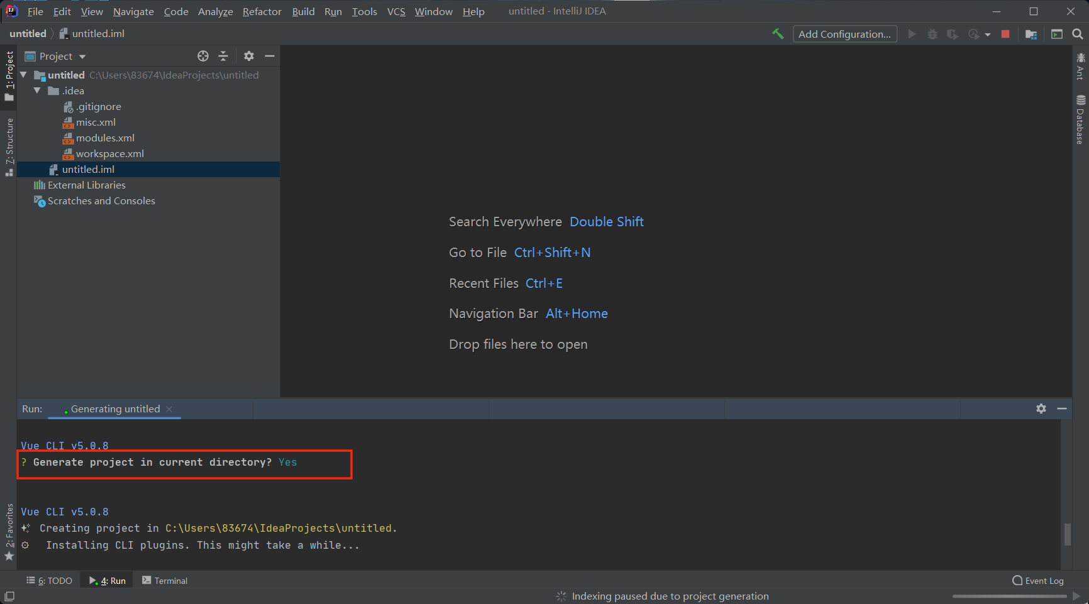Stop the running process with red square
This screenshot has width=1089, height=604.
(1005, 34)
